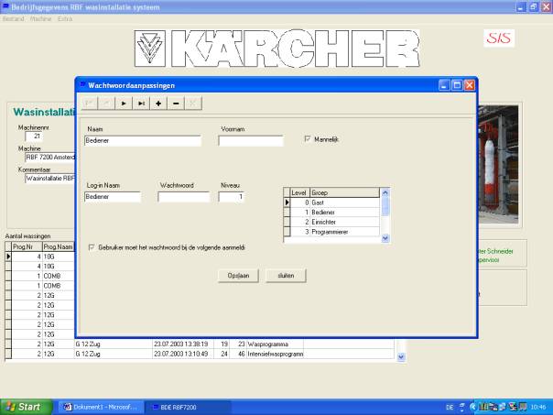Select the Intensiefwasprogramm table cell

click(x=275, y=354)
